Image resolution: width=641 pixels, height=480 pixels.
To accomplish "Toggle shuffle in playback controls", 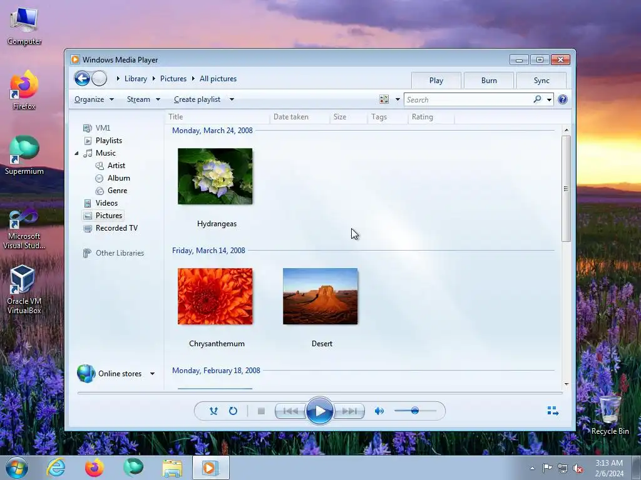I will click(x=213, y=411).
